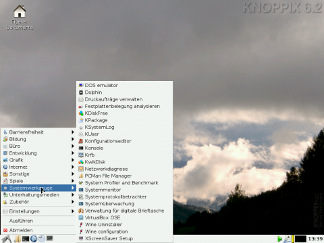Open the Eigene Dokumente desktop icon
The width and height of the screenshot is (324, 243).
(x=20, y=18)
